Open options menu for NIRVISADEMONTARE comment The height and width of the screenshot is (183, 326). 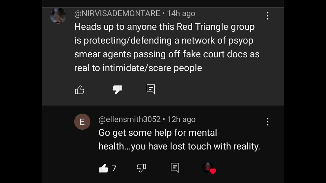click(x=267, y=16)
